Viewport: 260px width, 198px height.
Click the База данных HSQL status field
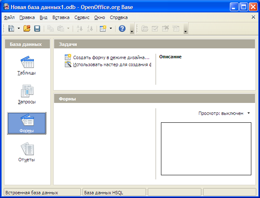(114, 193)
